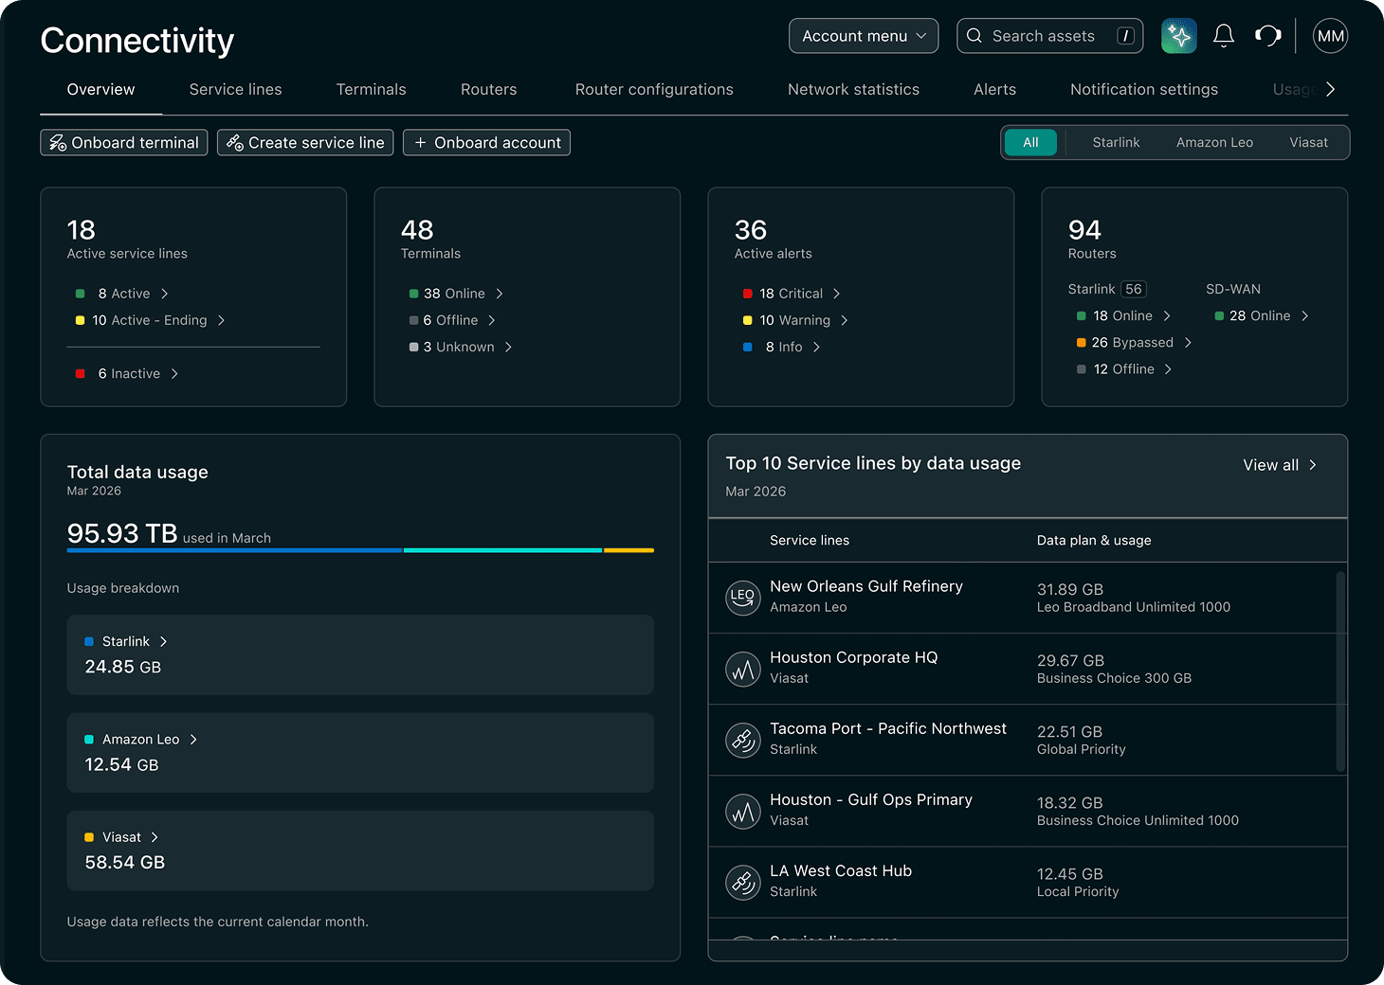Click the search magnifier icon
Image resolution: width=1384 pixels, height=985 pixels.
click(974, 36)
